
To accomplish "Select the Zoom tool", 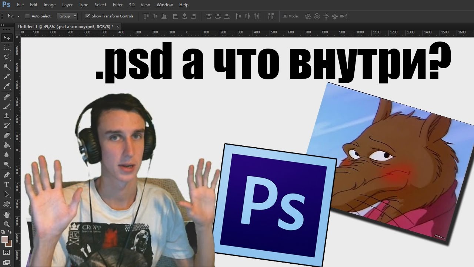I will [7, 224].
